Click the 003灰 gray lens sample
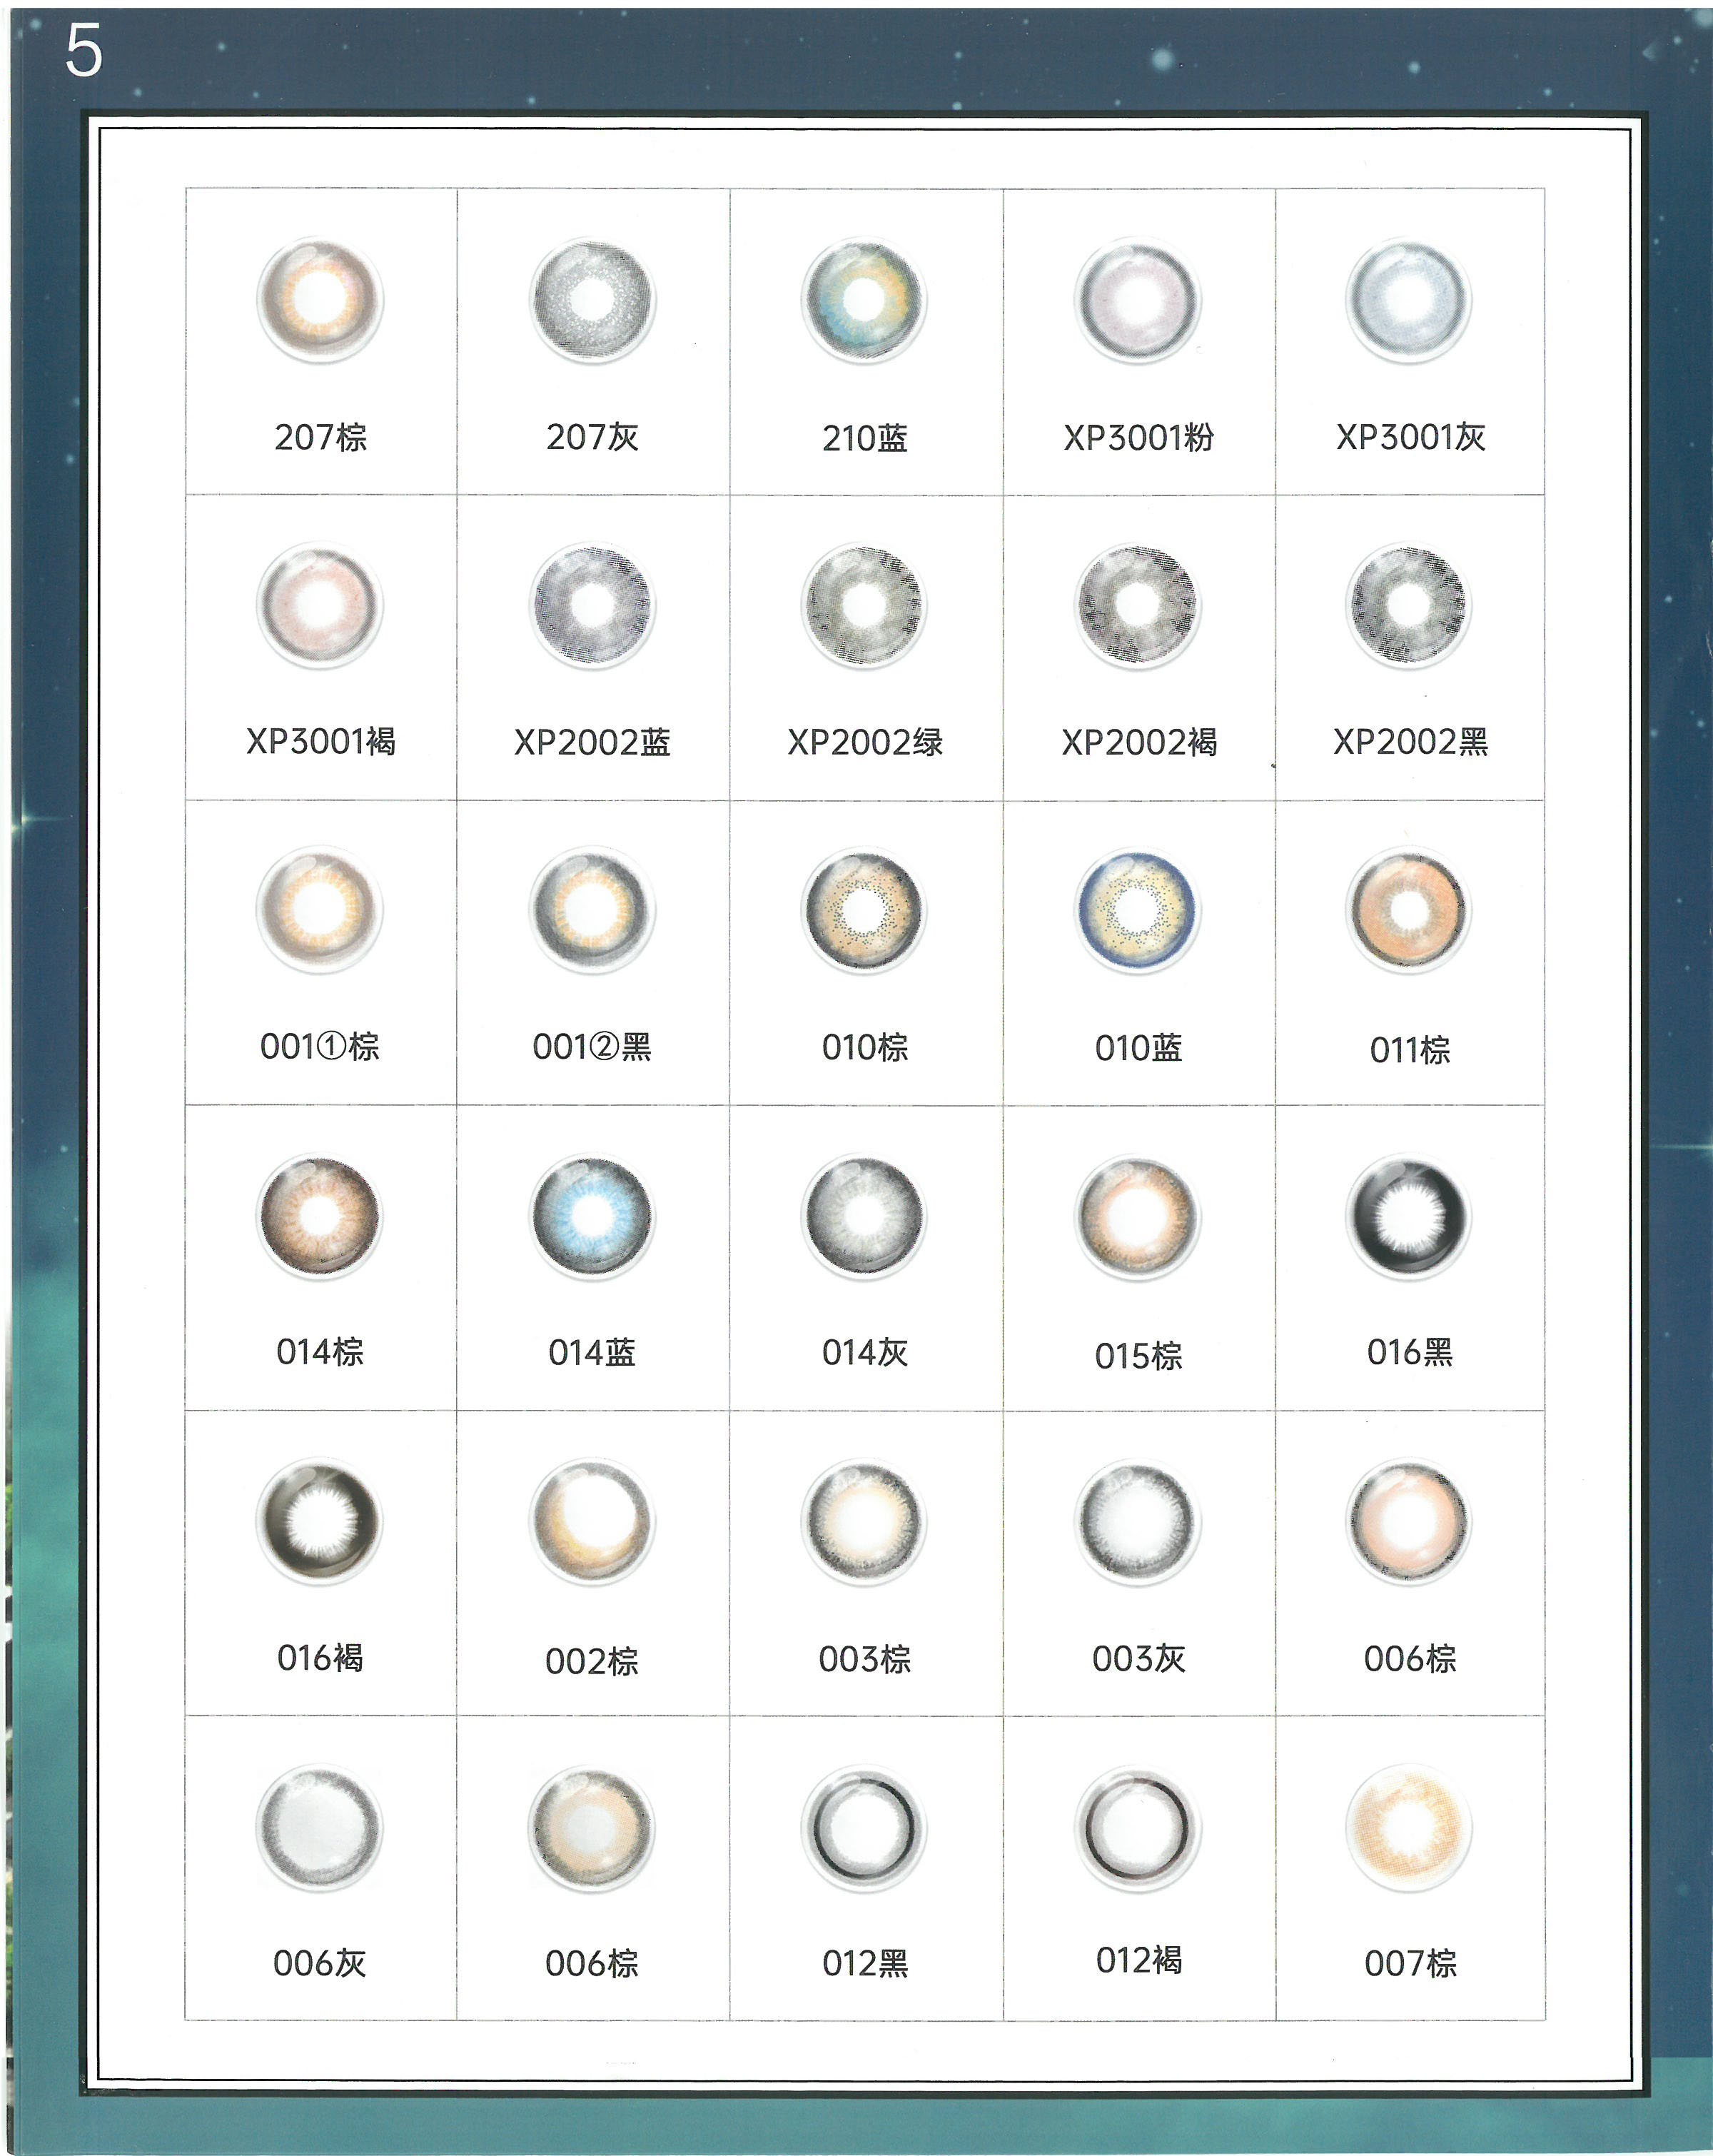Screen dimensions: 1713x2156 (1138, 1522)
